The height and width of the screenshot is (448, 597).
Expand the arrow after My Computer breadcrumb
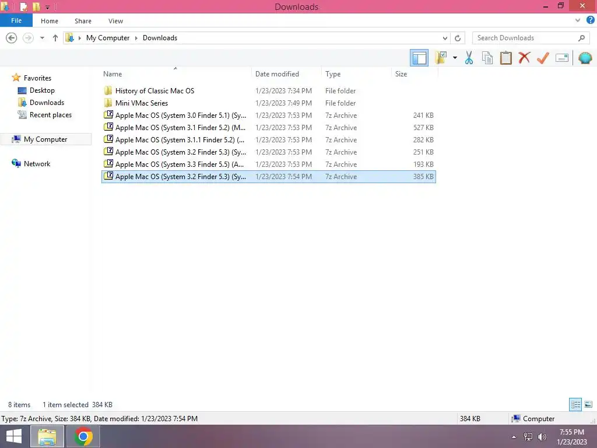[x=136, y=38]
